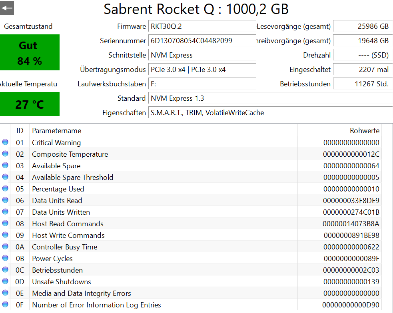Screen dimensions: 393x313
Task: Click the ID column header
Action: point(20,131)
